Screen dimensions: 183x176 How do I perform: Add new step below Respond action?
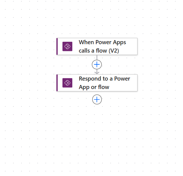tap(97, 99)
